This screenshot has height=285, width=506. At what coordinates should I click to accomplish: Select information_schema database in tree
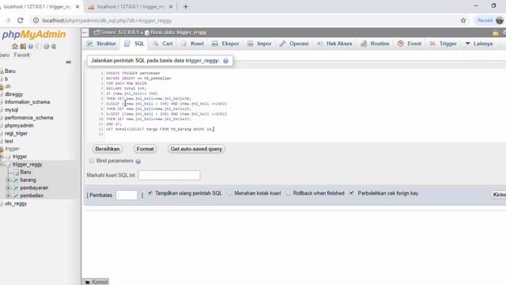point(27,102)
